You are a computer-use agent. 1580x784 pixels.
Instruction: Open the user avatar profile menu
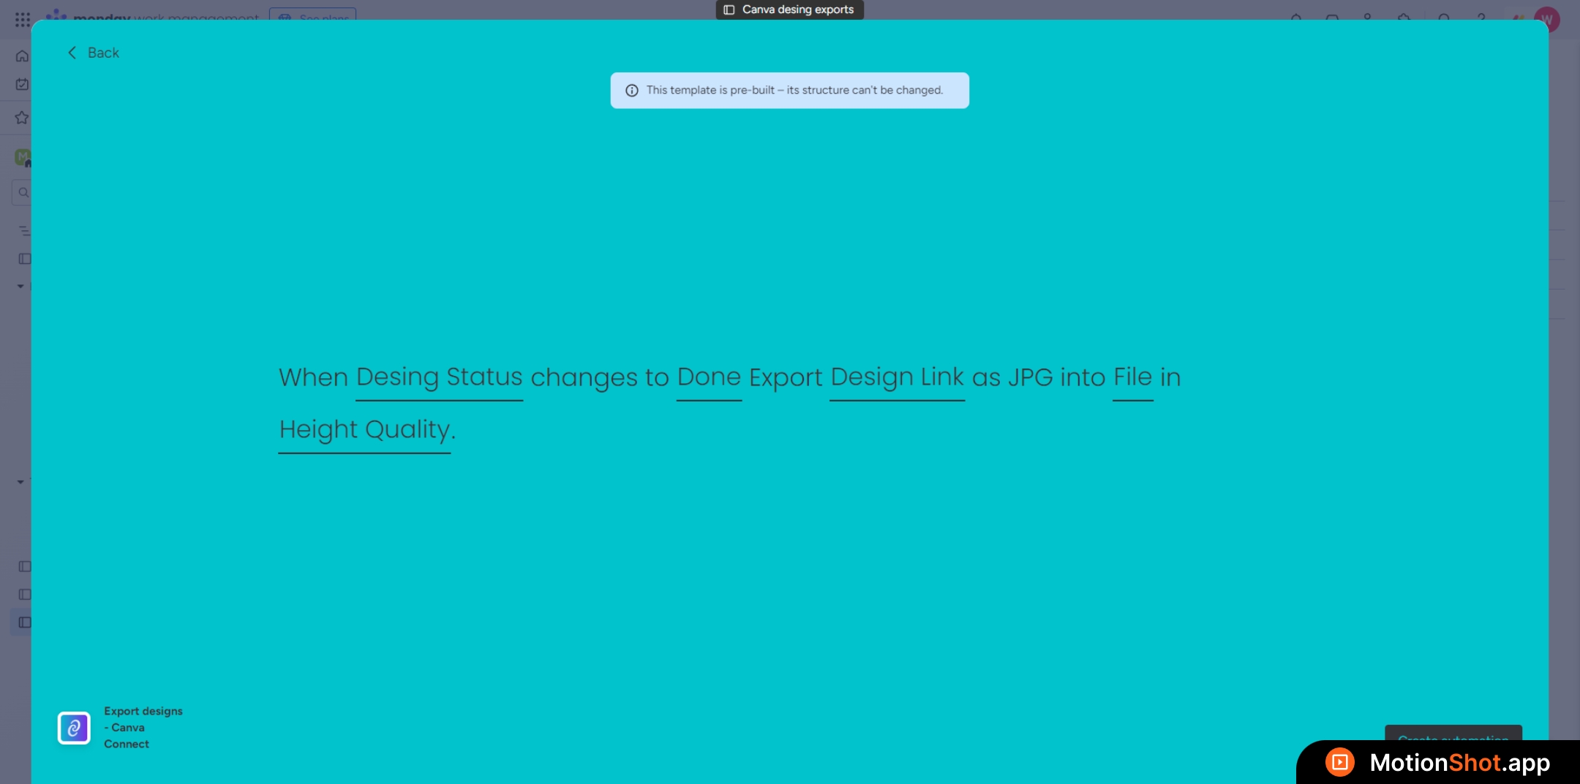click(1546, 20)
